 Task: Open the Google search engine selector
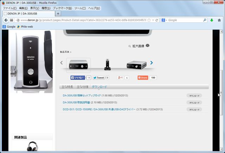coord(164,20)
